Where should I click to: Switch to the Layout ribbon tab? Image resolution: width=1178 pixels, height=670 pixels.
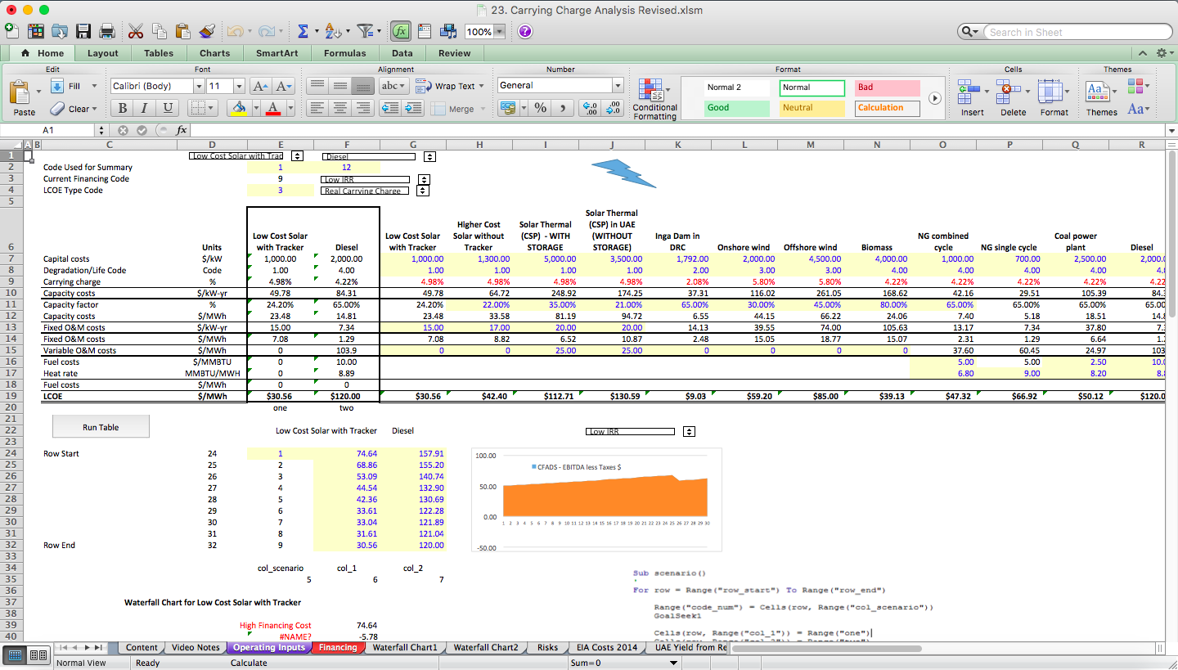[103, 53]
